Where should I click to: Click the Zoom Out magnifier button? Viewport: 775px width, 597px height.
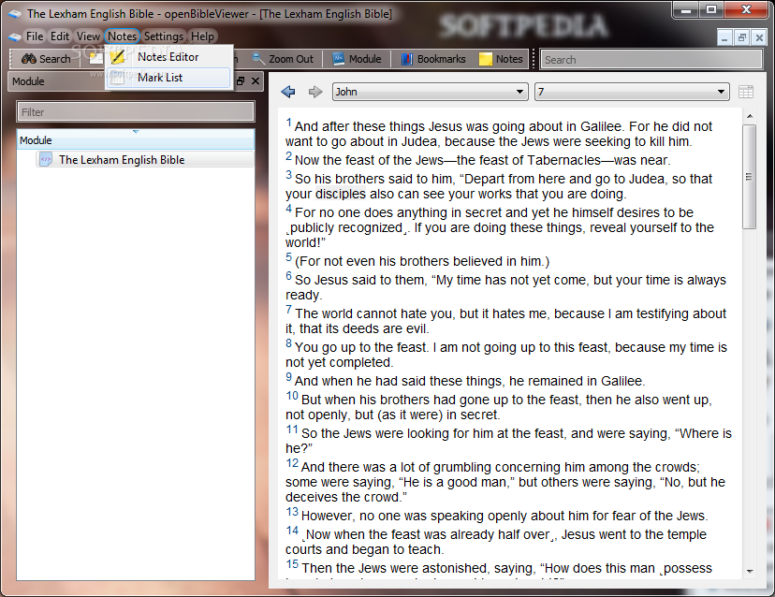click(x=283, y=59)
